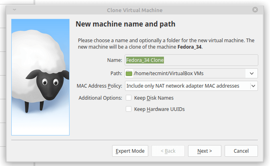Enable the Keep Disk Names checkbox
This screenshot has width=270, height=166.
point(129,98)
